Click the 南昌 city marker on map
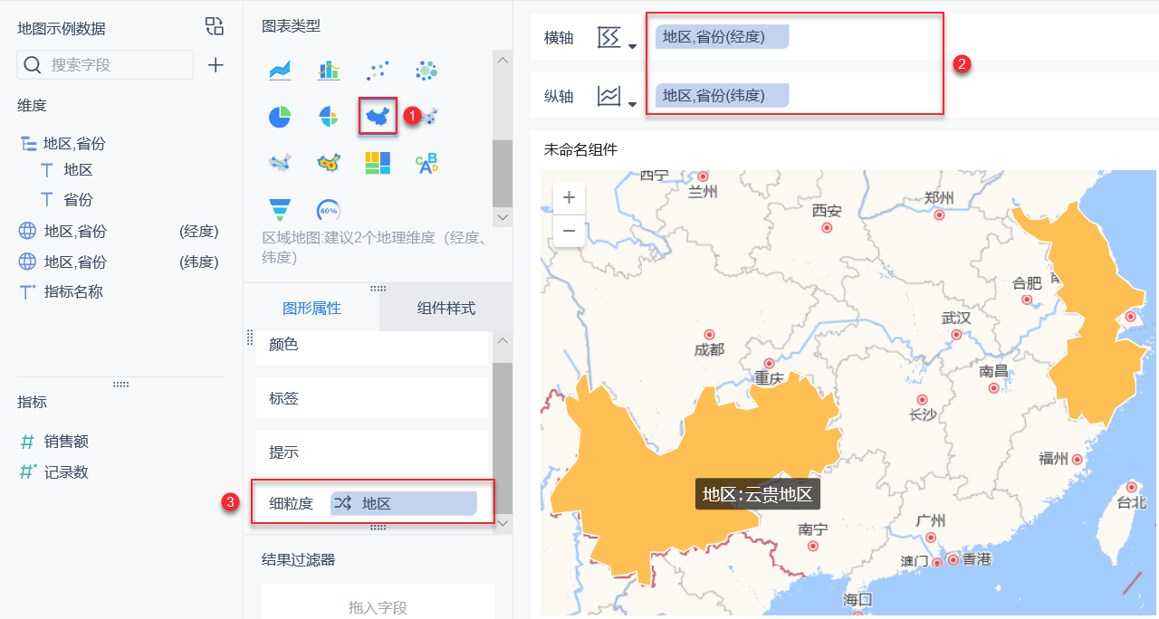 pos(994,387)
